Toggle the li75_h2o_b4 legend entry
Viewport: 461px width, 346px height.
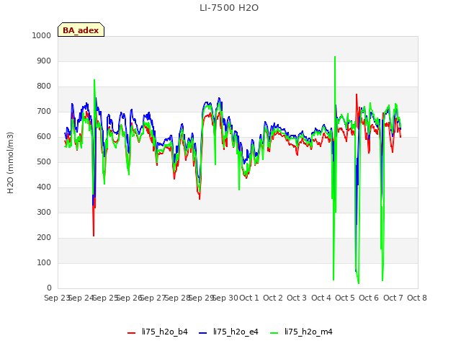[x=158, y=332]
